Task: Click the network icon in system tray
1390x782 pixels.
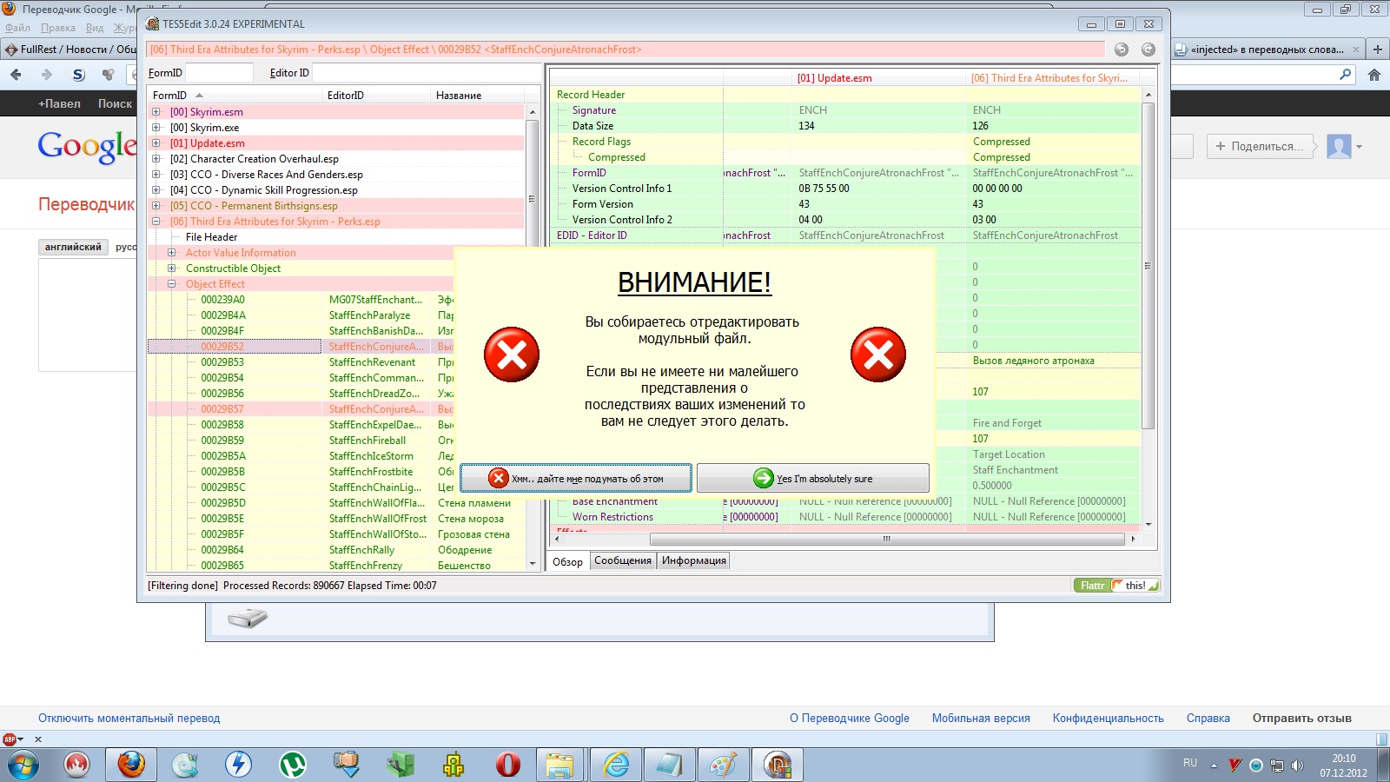Action: point(1276,765)
